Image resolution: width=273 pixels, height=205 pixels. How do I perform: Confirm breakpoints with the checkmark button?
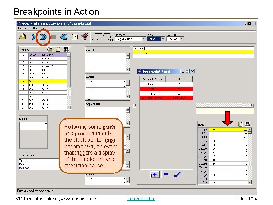177,175
